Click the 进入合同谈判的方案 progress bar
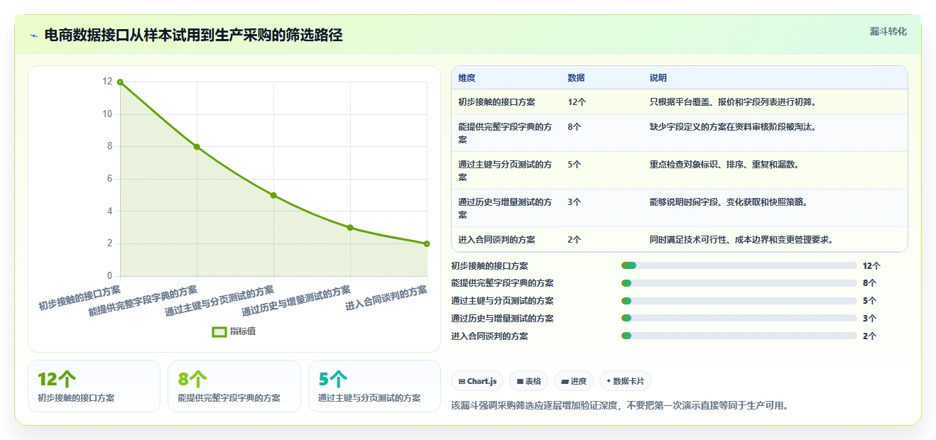 pos(739,336)
